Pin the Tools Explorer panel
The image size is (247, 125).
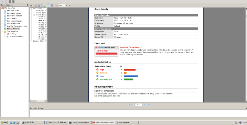(28, 5)
